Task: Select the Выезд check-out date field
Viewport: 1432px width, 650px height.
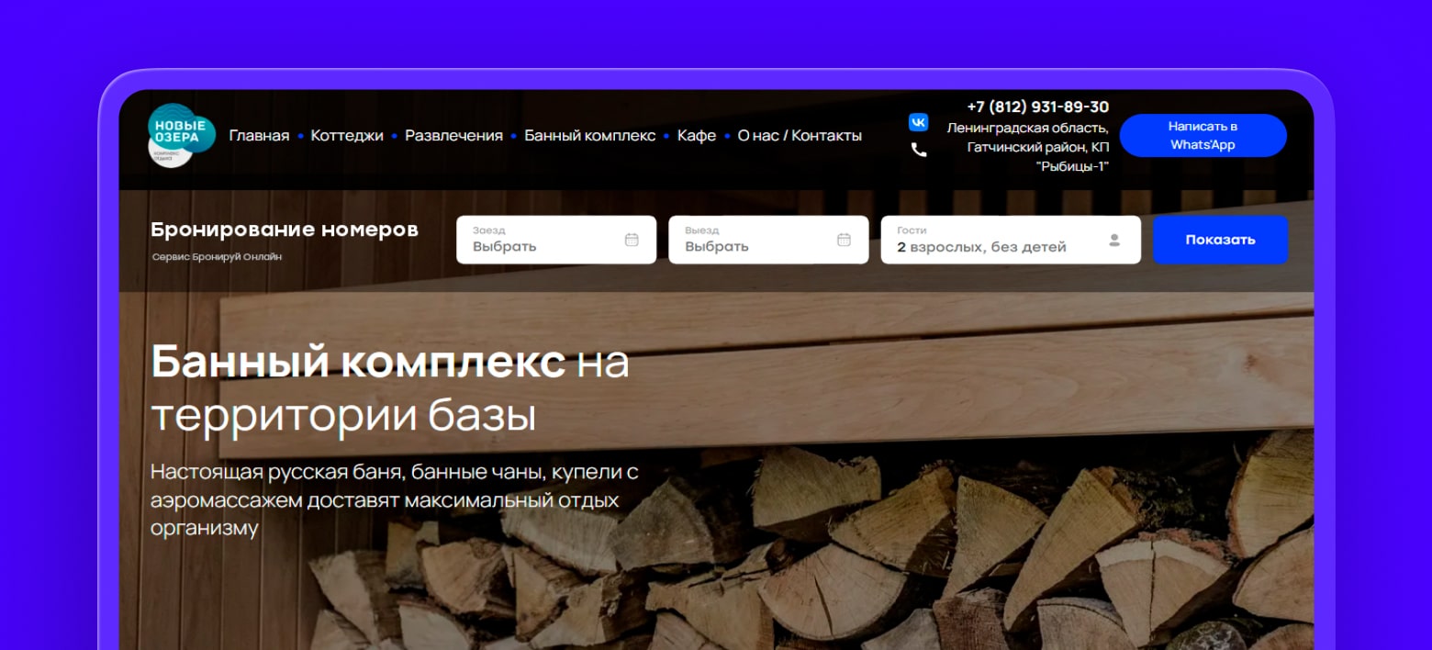Action: 768,240
